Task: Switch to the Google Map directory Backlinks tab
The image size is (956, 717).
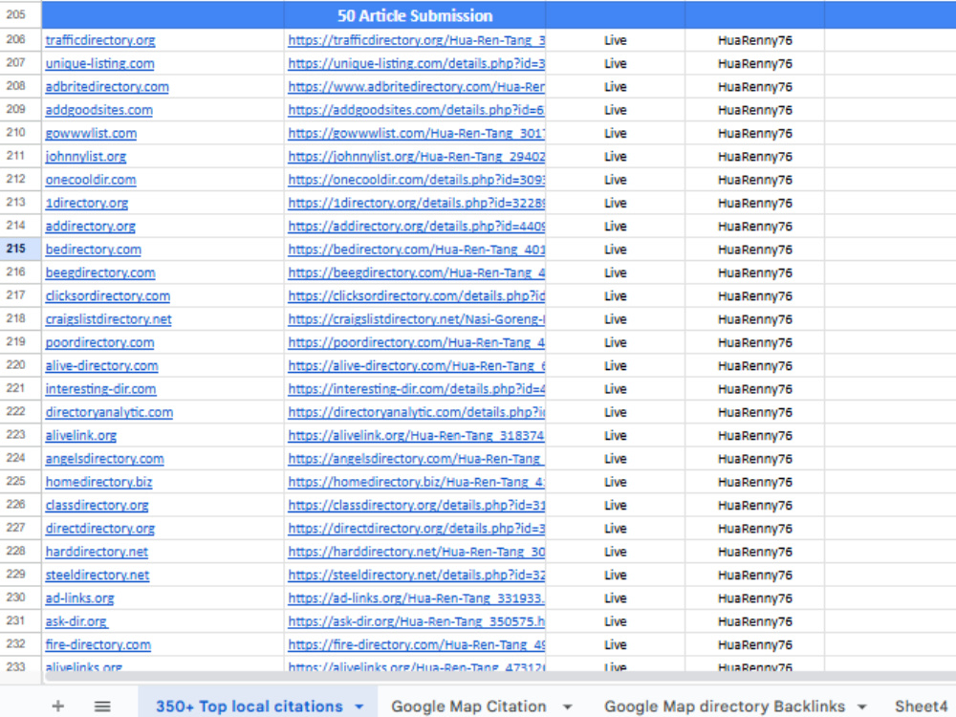Action: (725, 706)
